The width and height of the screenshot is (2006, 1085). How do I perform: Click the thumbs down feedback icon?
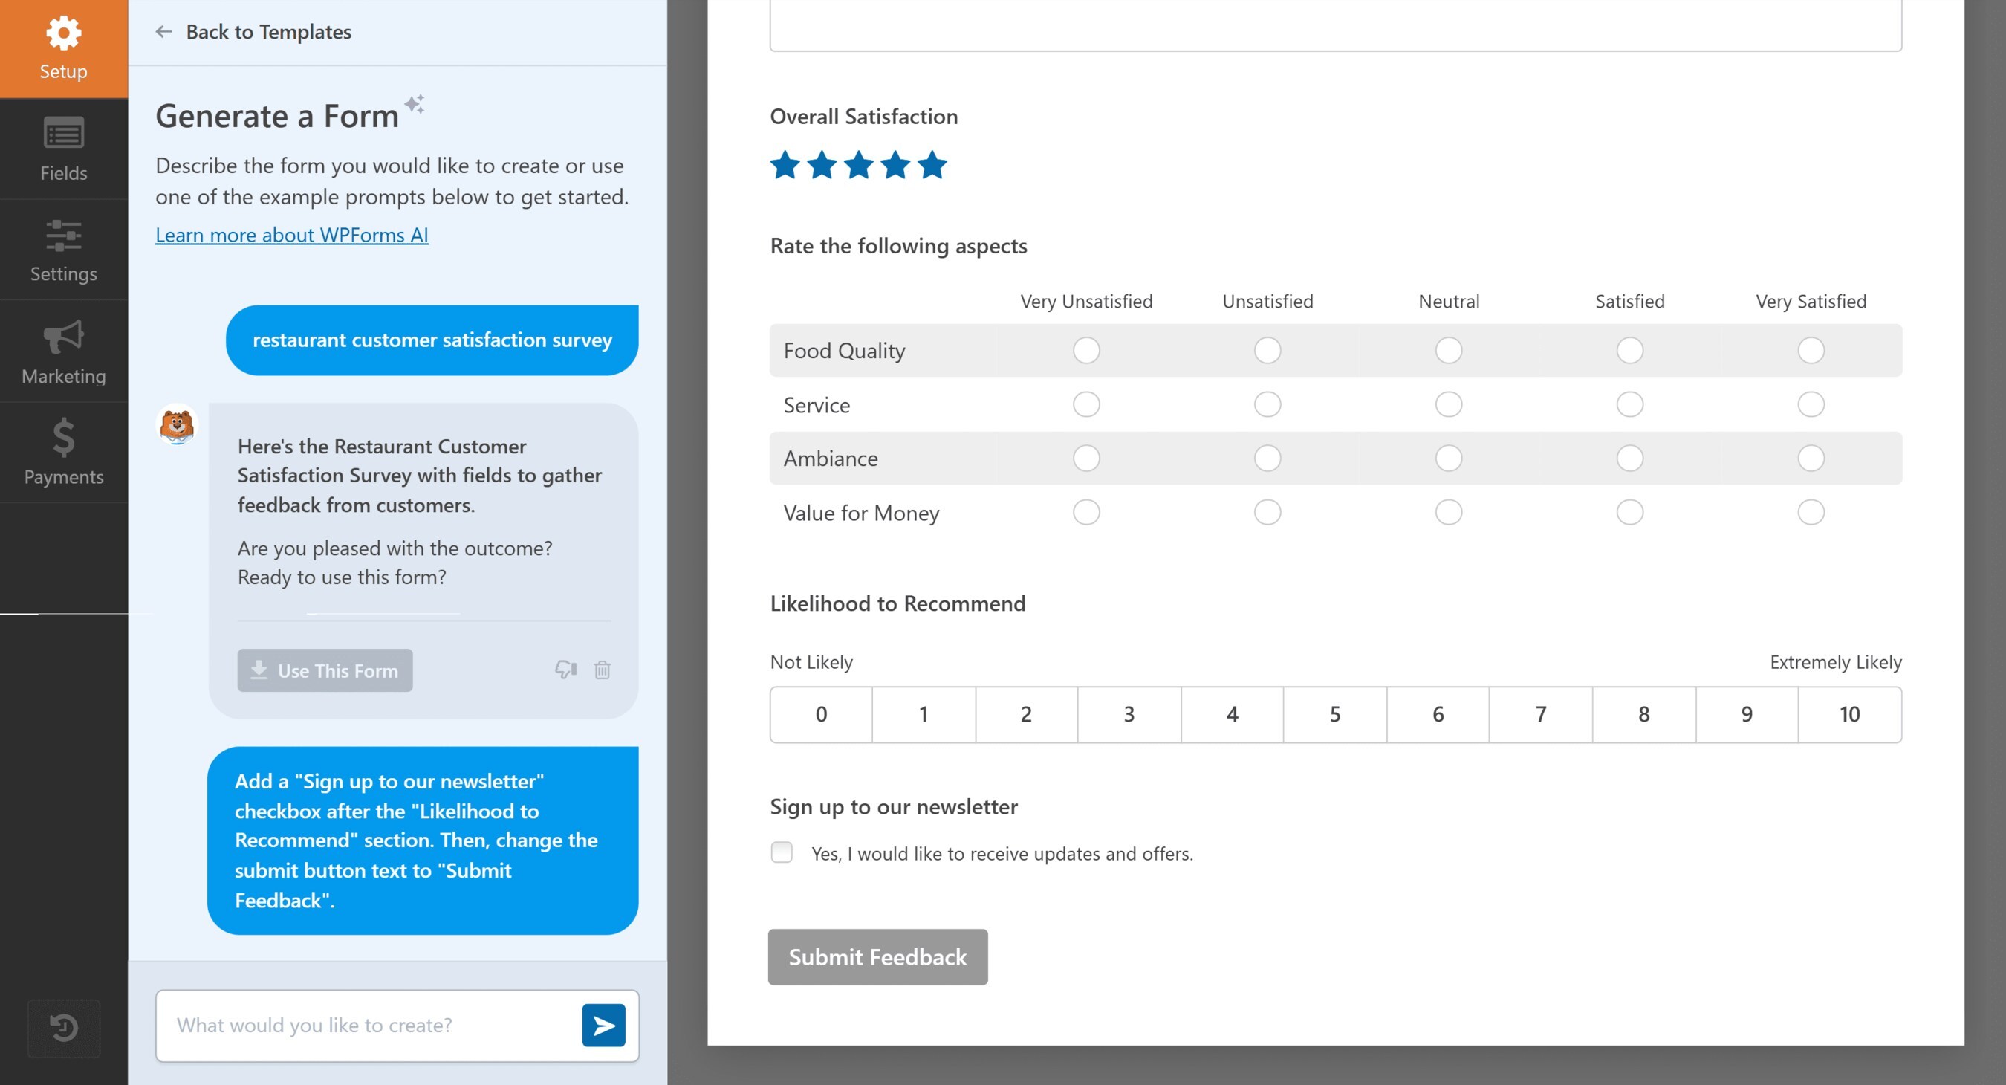(565, 670)
